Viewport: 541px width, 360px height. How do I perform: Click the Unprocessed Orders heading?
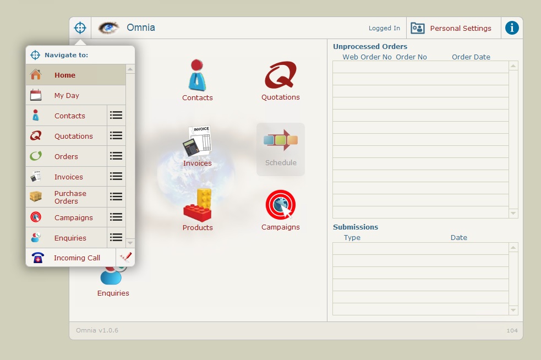click(370, 46)
